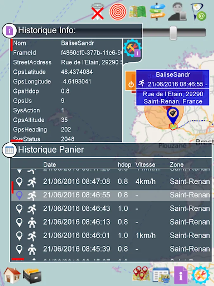The width and height of the screenshot is (214, 286).
Task: Click the purple Historique Info document icon
Action: click(x=10, y=31)
